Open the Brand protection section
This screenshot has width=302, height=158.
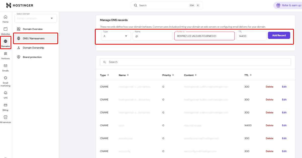pyautogui.click(x=32, y=57)
